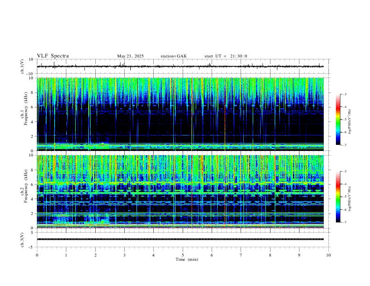
Task: Click the 'ch.3(V)' axis label
Action: click(x=22, y=240)
